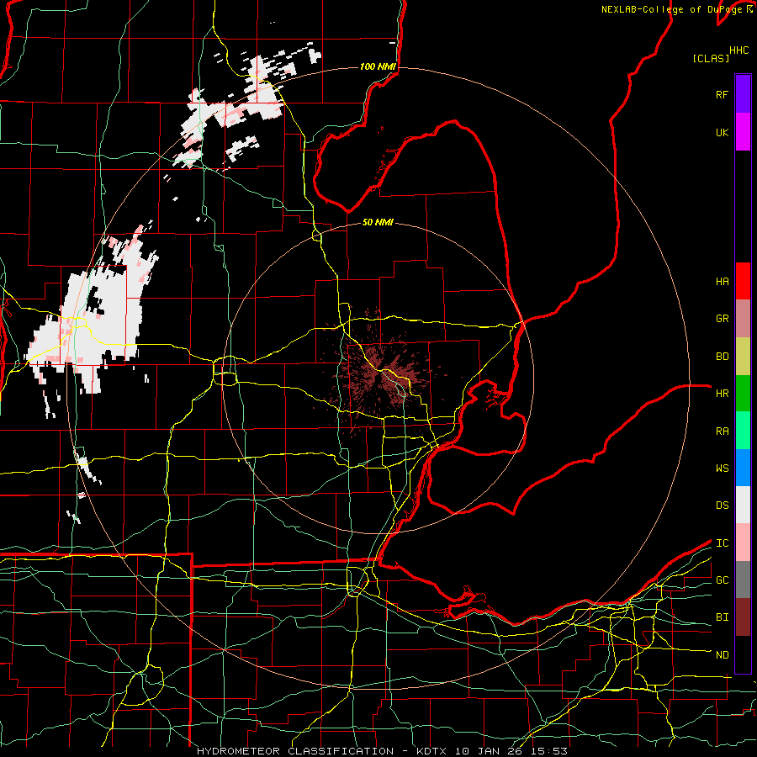Click the UK magenta legend swatch
Viewport: 757px width, 757px height.
[743, 132]
